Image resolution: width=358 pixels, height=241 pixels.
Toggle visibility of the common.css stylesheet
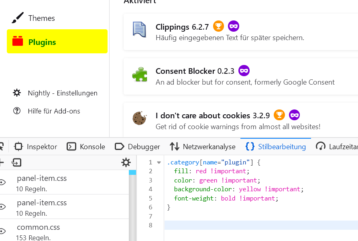point(3,231)
